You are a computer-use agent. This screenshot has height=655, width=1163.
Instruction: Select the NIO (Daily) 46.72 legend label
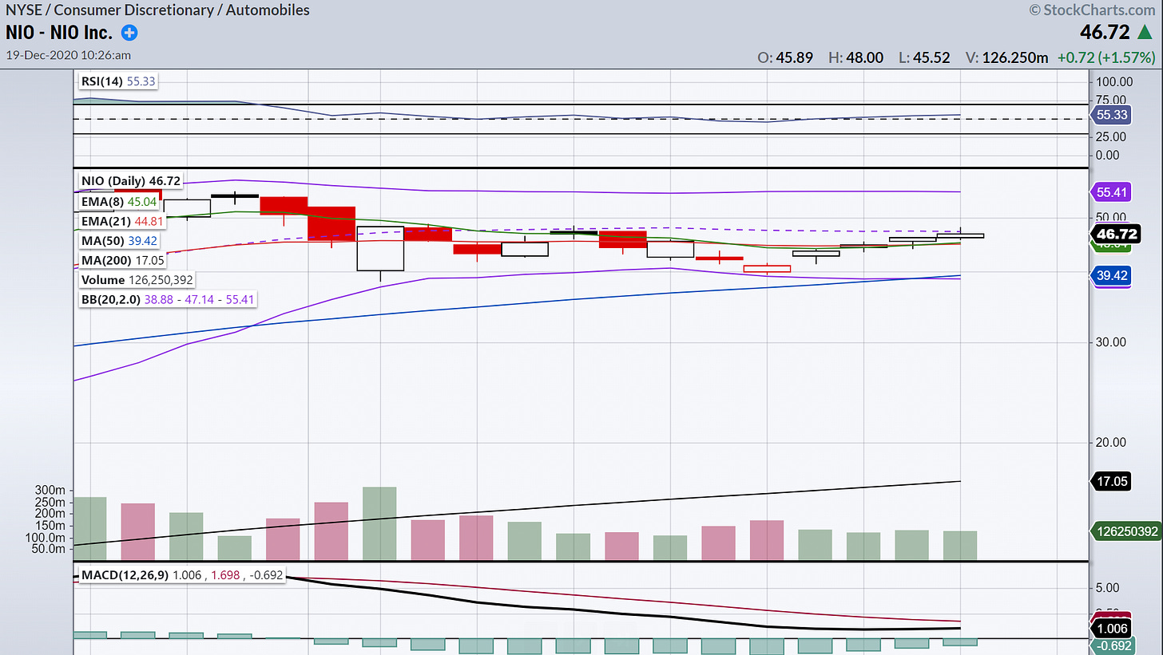coord(129,181)
